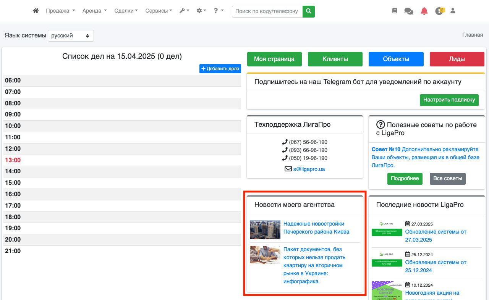489x300 pixels.
Task: Click the home icon in navbar
Action: click(x=36, y=11)
